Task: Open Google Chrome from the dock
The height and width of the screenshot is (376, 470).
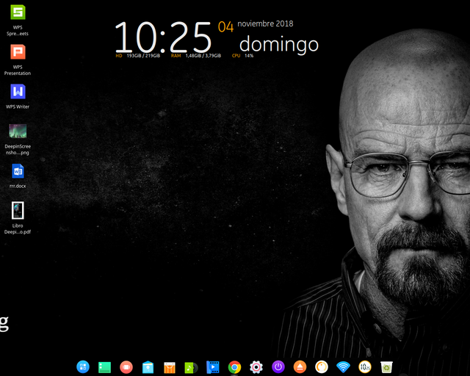Action: click(x=234, y=367)
